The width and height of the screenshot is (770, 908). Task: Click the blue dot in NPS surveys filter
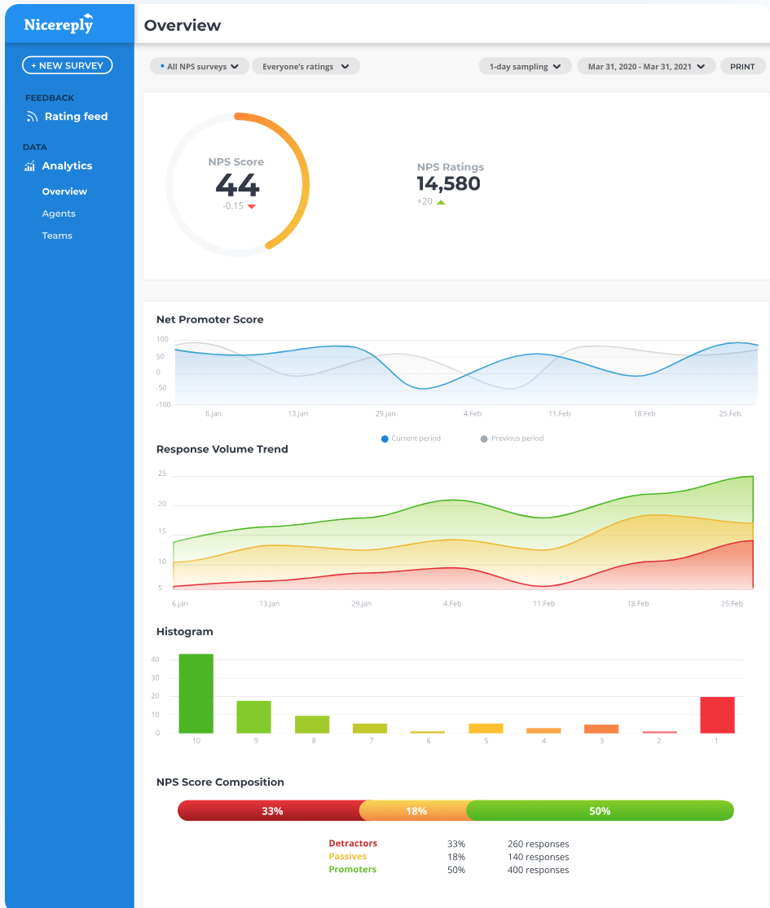[162, 66]
